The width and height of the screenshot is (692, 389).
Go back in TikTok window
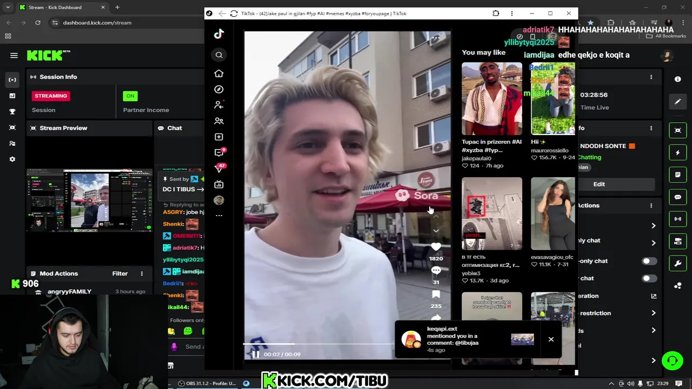pyautogui.click(x=222, y=14)
